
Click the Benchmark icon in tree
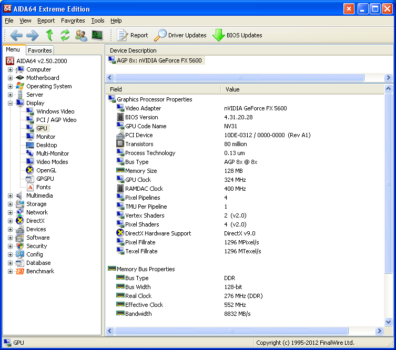(20, 271)
